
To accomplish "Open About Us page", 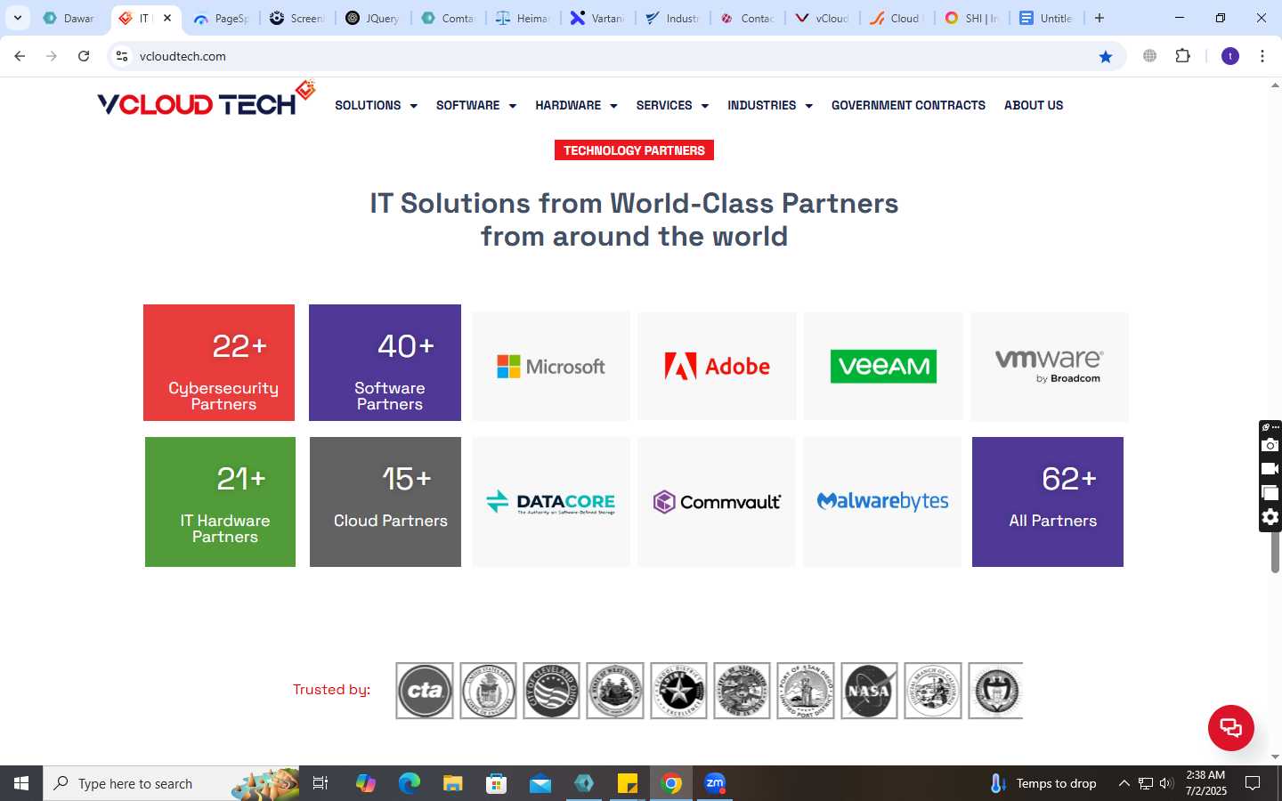I will point(1034,105).
